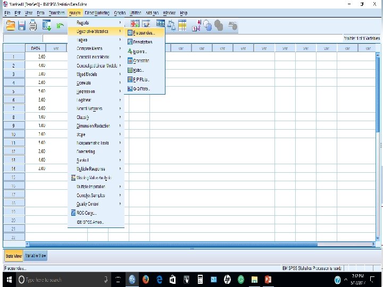Click the Spell Check ABC icon

pyautogui.click(x=232, y=26)
